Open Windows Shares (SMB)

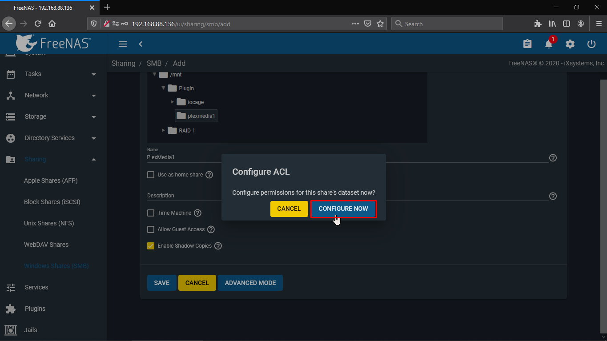[x=56, y=266]
